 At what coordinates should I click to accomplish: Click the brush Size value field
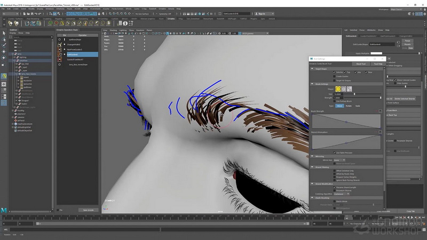pyautogui.click(x=338, y=94)
